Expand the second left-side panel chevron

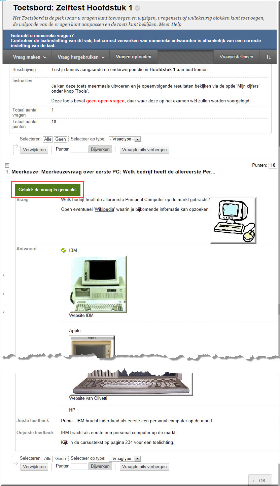(3, 294)
